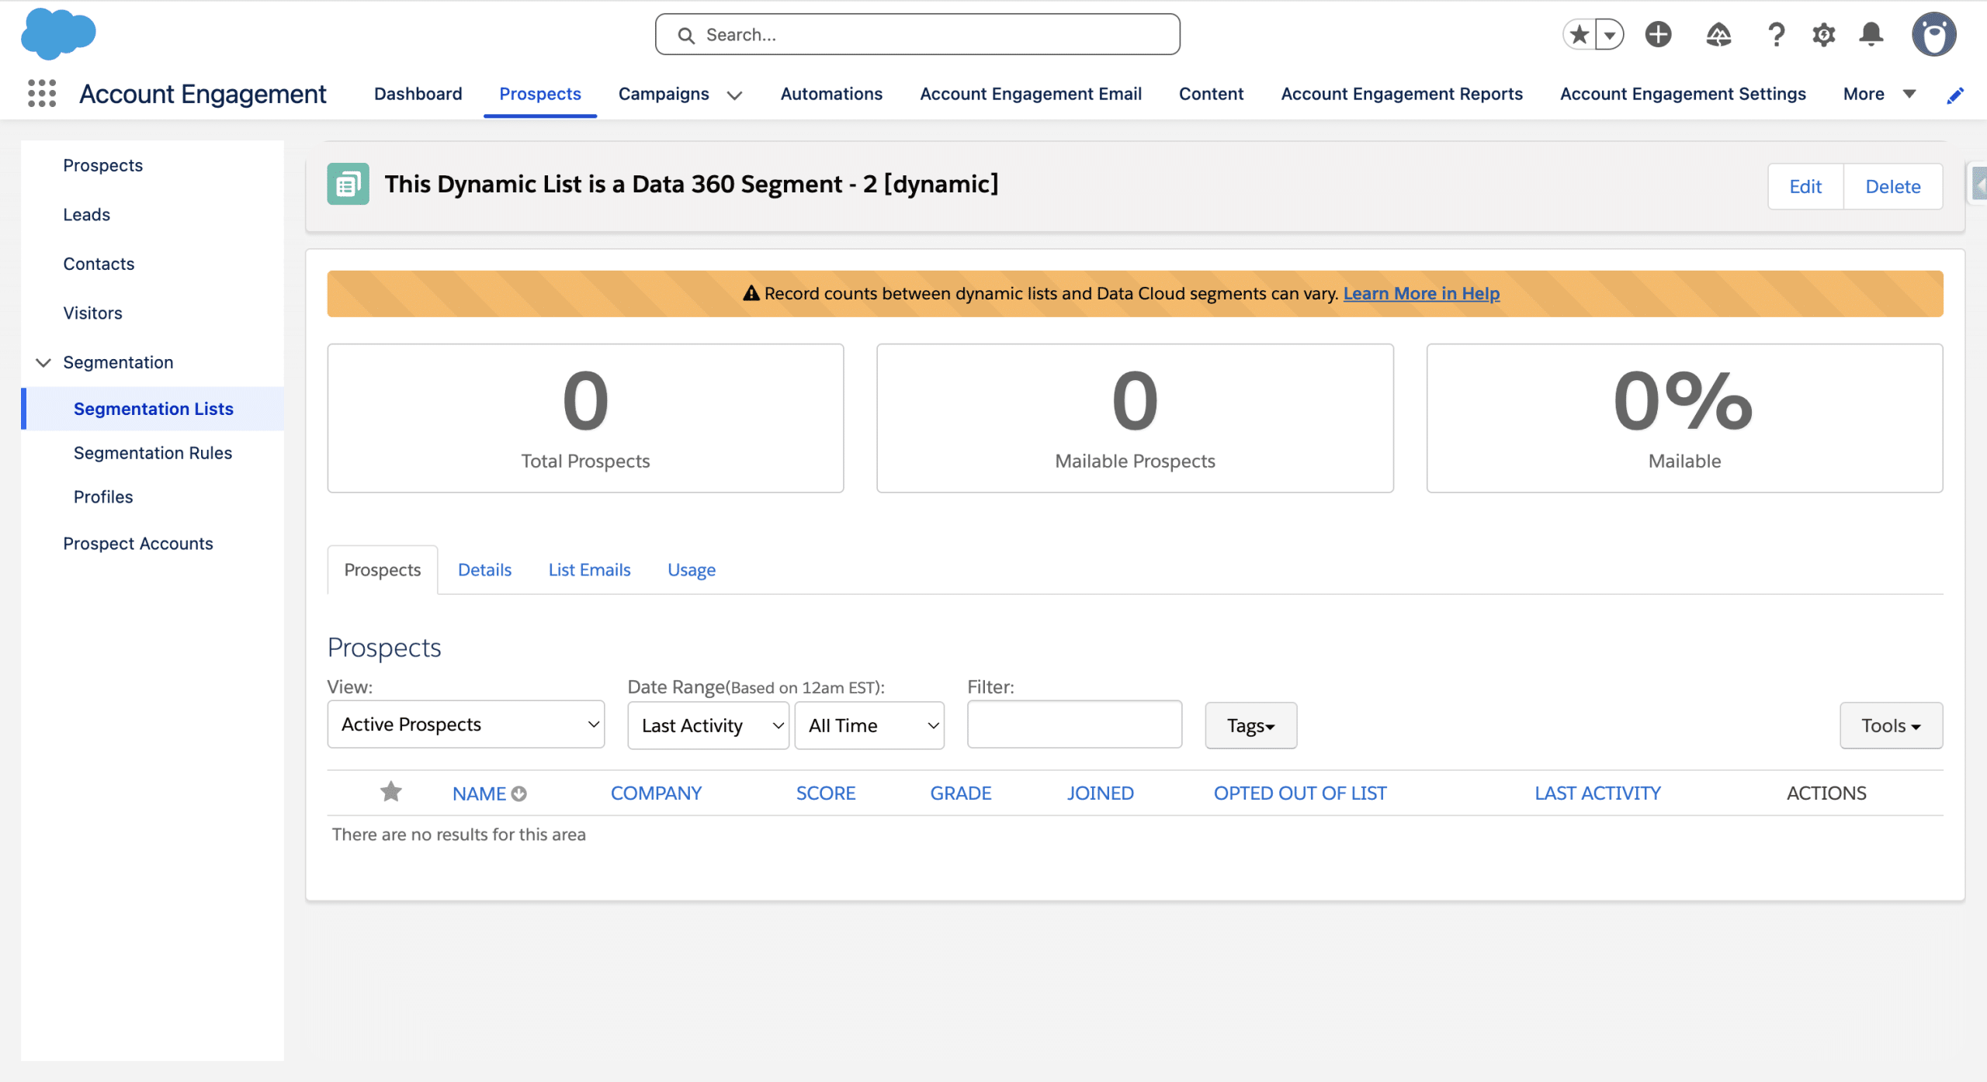The image size is (1987, 1082).
Task: Open the Help question mark icon
Action: pyautogui.click(x=1776, y=34)
